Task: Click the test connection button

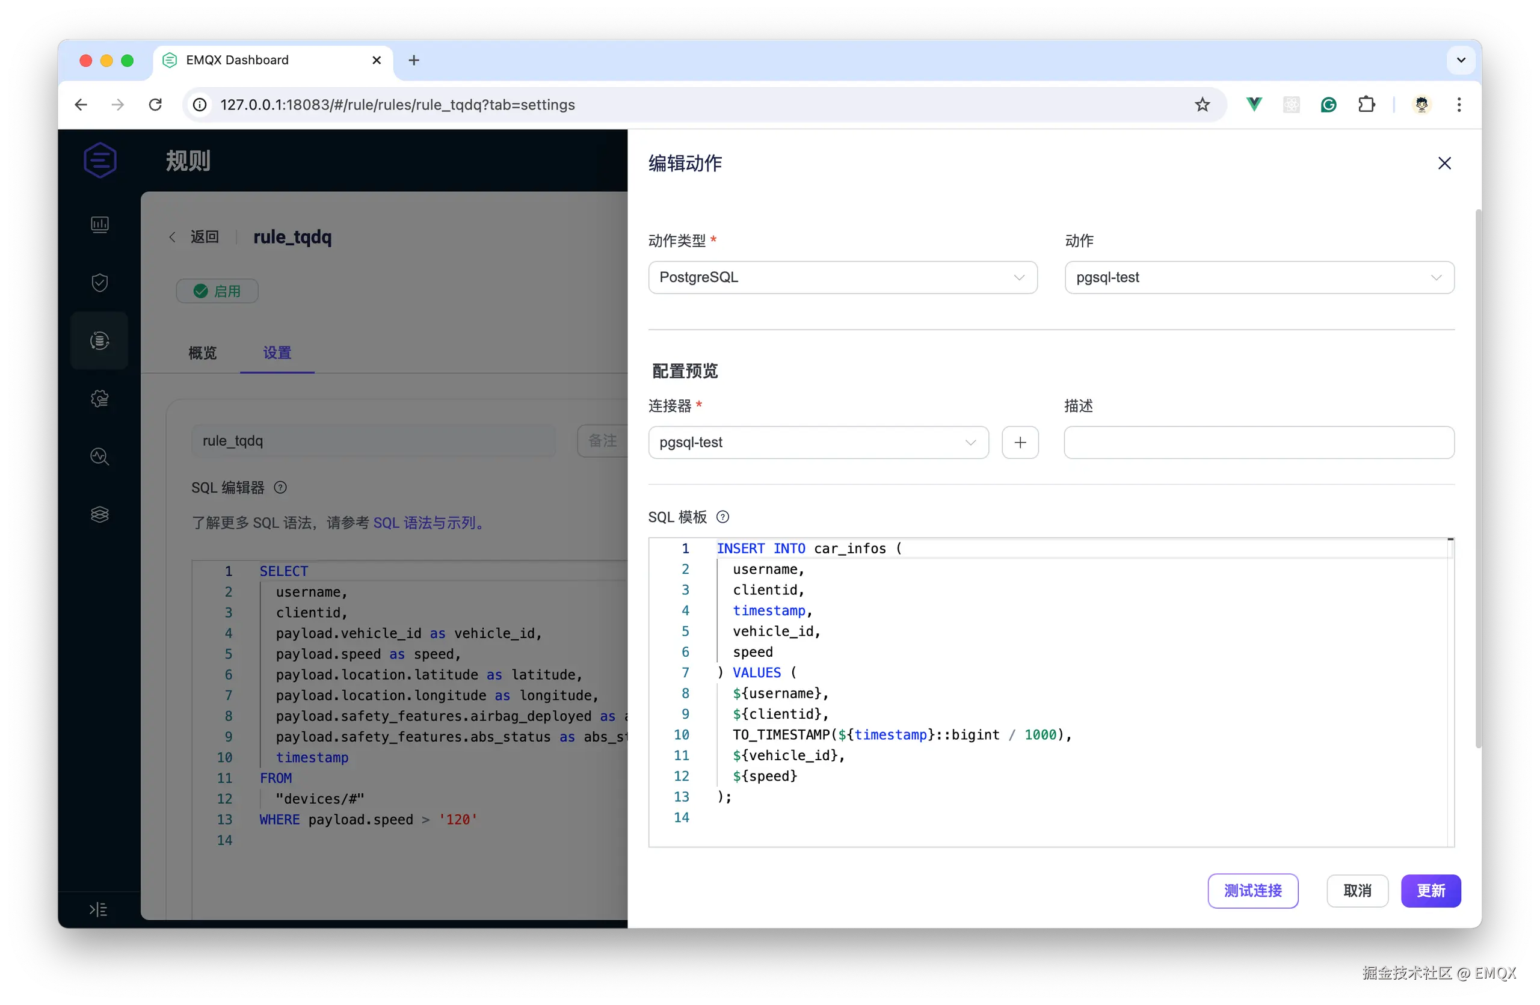Action: 1252,891
